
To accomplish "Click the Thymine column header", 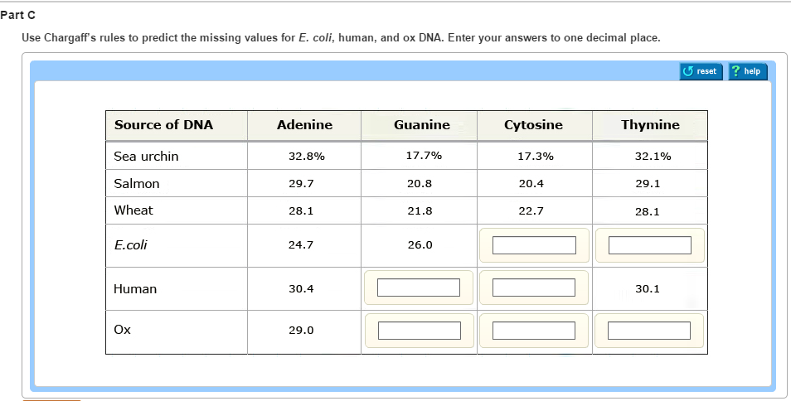I will pyautogui.click(x=650, y=125).
